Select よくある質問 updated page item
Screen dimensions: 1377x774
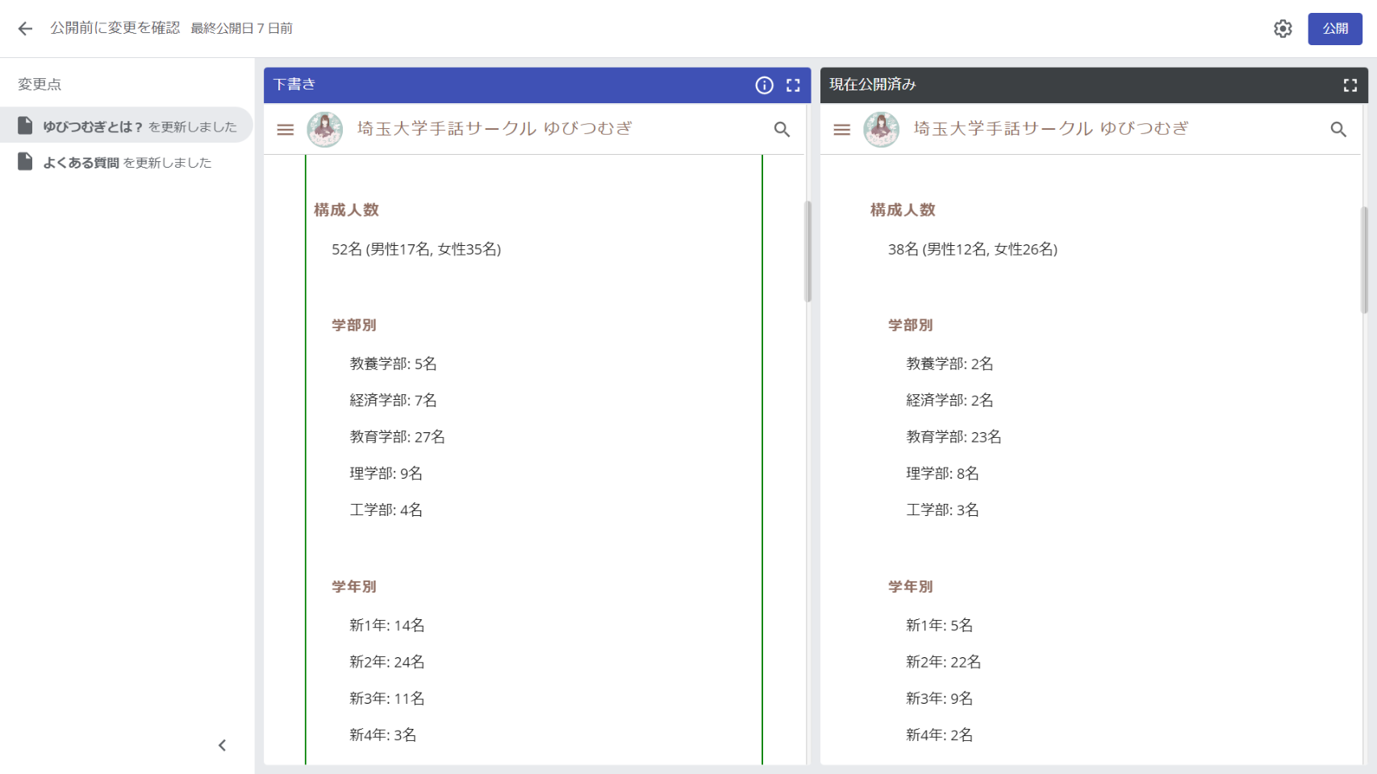pos(127,163)
